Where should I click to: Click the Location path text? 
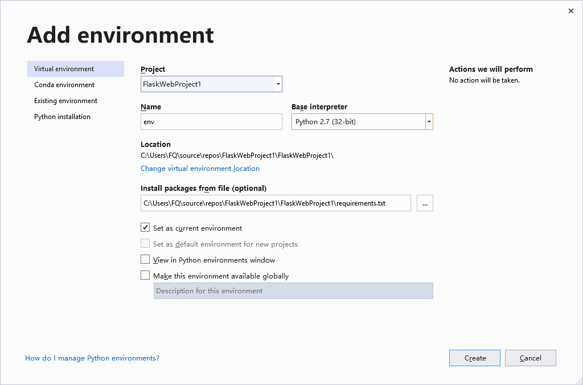[x=237, y=155]
